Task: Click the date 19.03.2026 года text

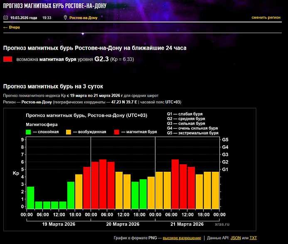Action: point(24,18)
